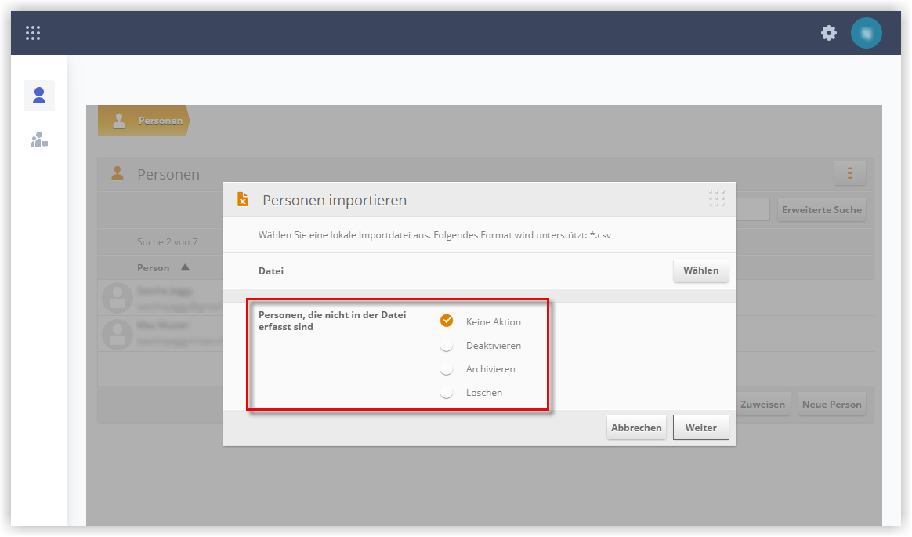Open the settings gear icon
Screen dimensions: 912x537
tap(829, 33)
